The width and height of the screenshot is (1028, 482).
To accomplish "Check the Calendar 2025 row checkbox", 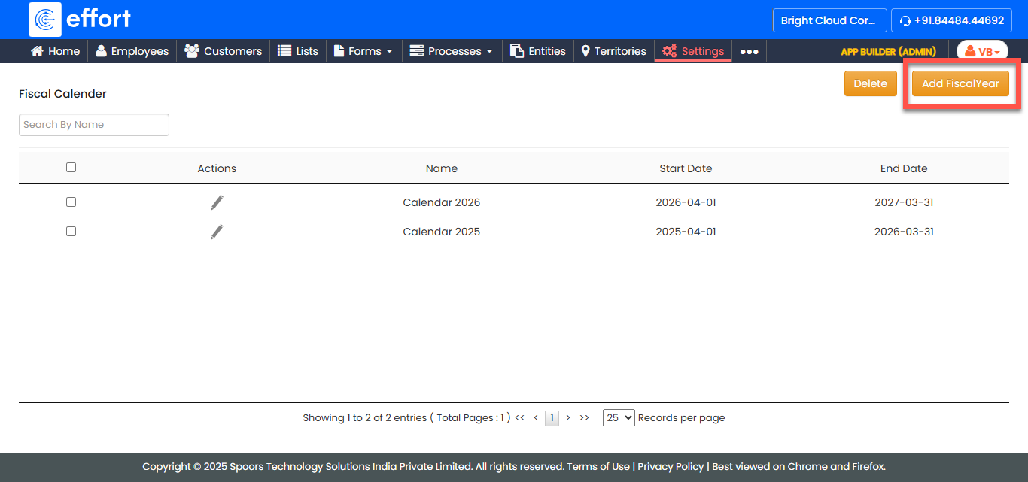I will pos(71,232).
